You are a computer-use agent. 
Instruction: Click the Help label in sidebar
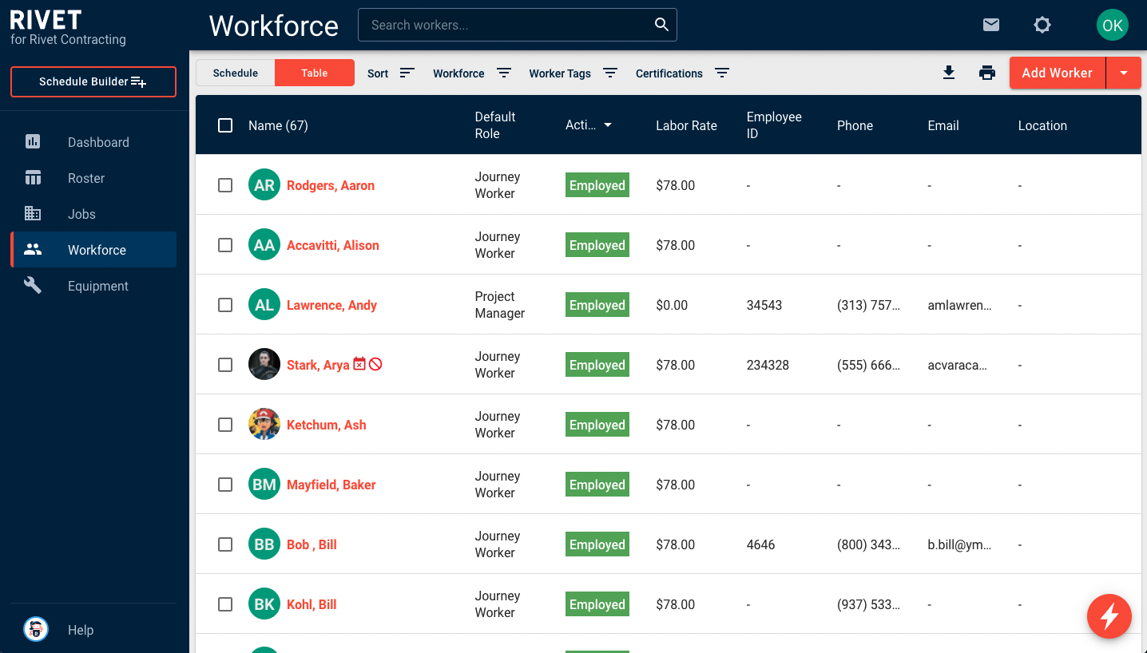click(x=81, y=630)
